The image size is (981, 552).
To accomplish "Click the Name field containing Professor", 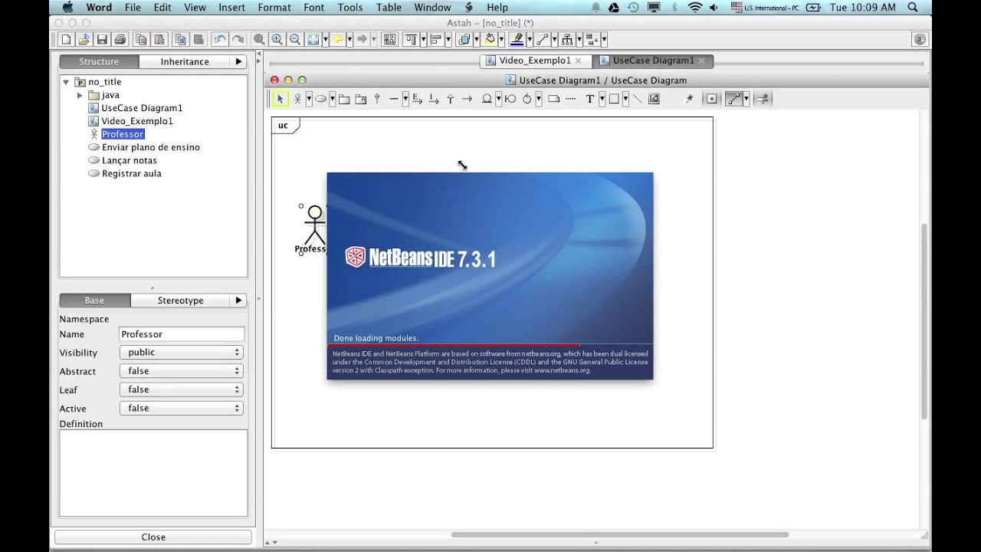I will 182,334.
